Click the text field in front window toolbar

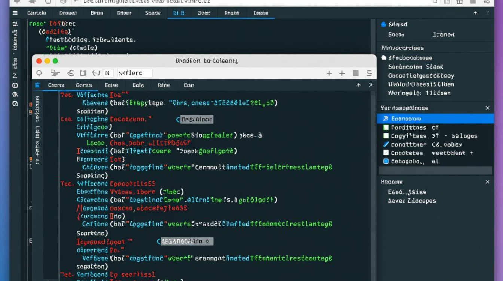tap(135, 73)
